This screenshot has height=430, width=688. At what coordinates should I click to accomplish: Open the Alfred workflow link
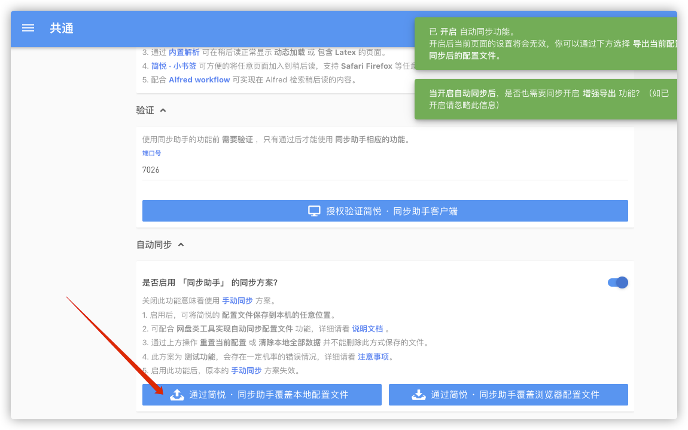[x=199, y=79]
